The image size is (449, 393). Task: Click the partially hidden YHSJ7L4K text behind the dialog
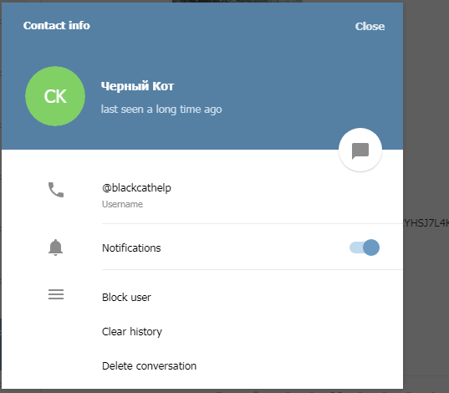[426, 223]
